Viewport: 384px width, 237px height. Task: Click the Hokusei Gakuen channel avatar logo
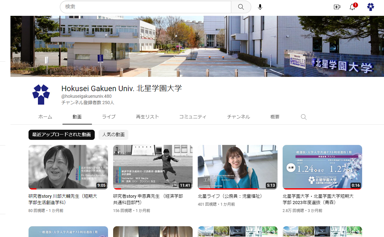tap(41, 95)
